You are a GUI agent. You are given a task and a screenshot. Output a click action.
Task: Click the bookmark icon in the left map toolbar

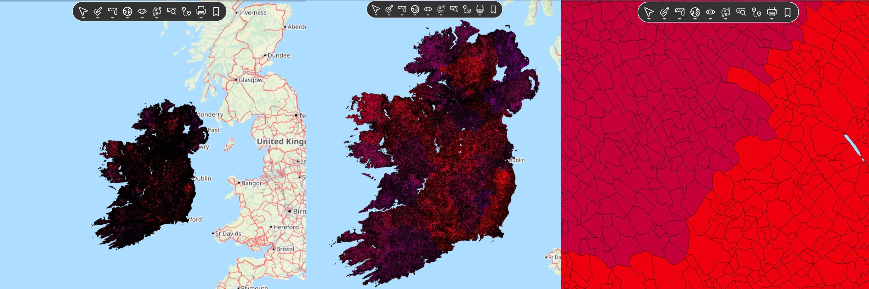(x=216, y=12)
